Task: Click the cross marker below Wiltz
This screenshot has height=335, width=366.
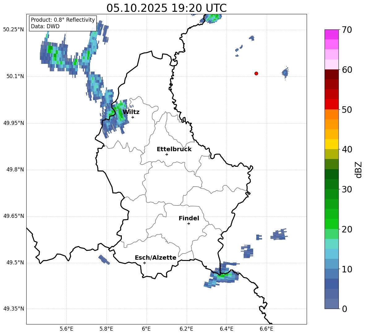Action: [133, 117]
